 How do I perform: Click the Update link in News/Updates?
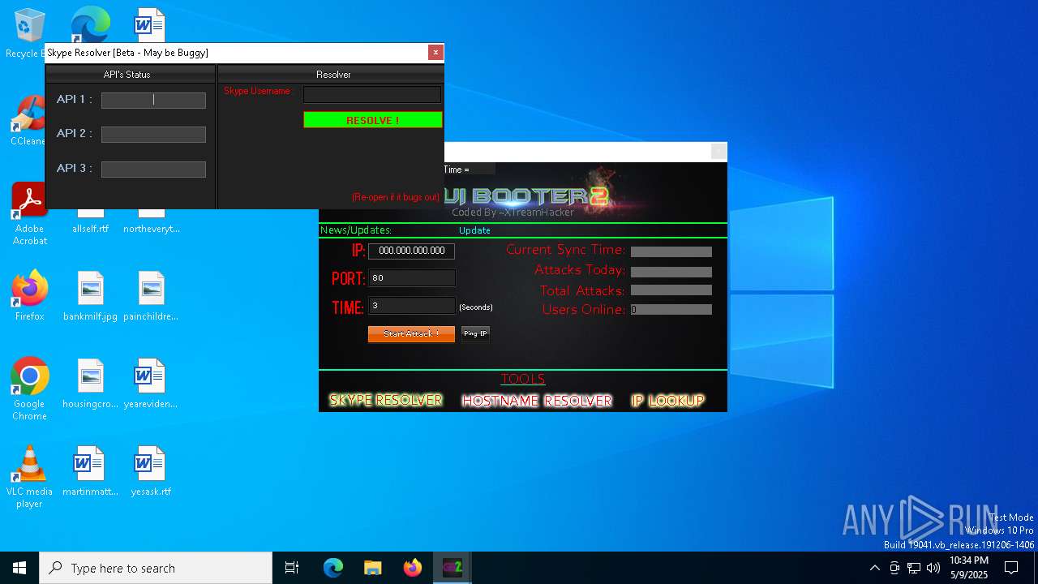(474, 230)
